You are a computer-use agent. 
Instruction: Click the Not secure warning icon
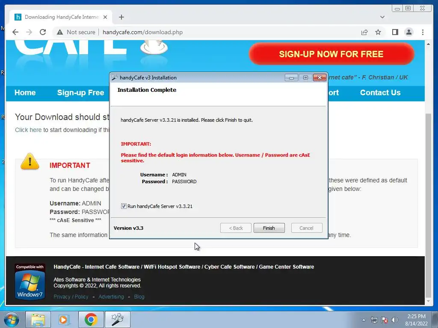tap(60, 32)
